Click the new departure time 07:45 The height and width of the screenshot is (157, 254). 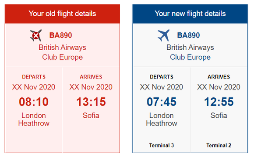click(162, 102)
